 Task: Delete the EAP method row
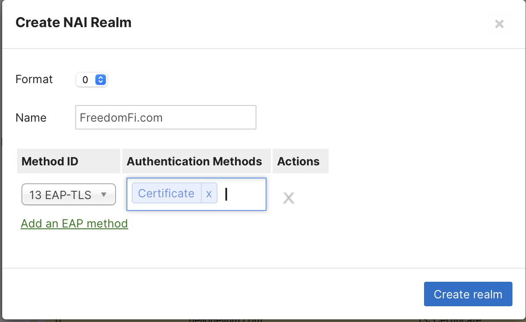click(x=288, y=198)
